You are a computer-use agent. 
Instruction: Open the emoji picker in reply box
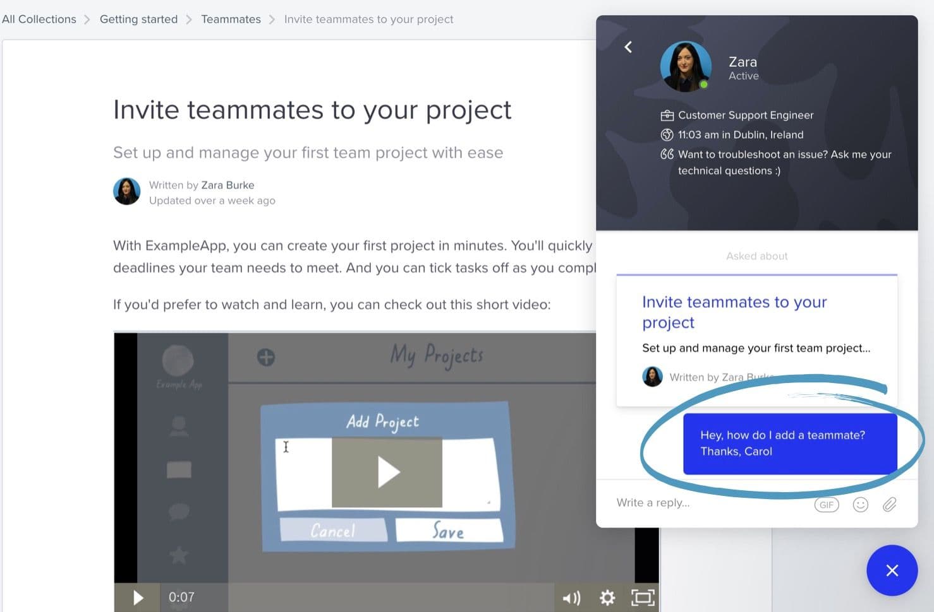(x=861, y=505)
